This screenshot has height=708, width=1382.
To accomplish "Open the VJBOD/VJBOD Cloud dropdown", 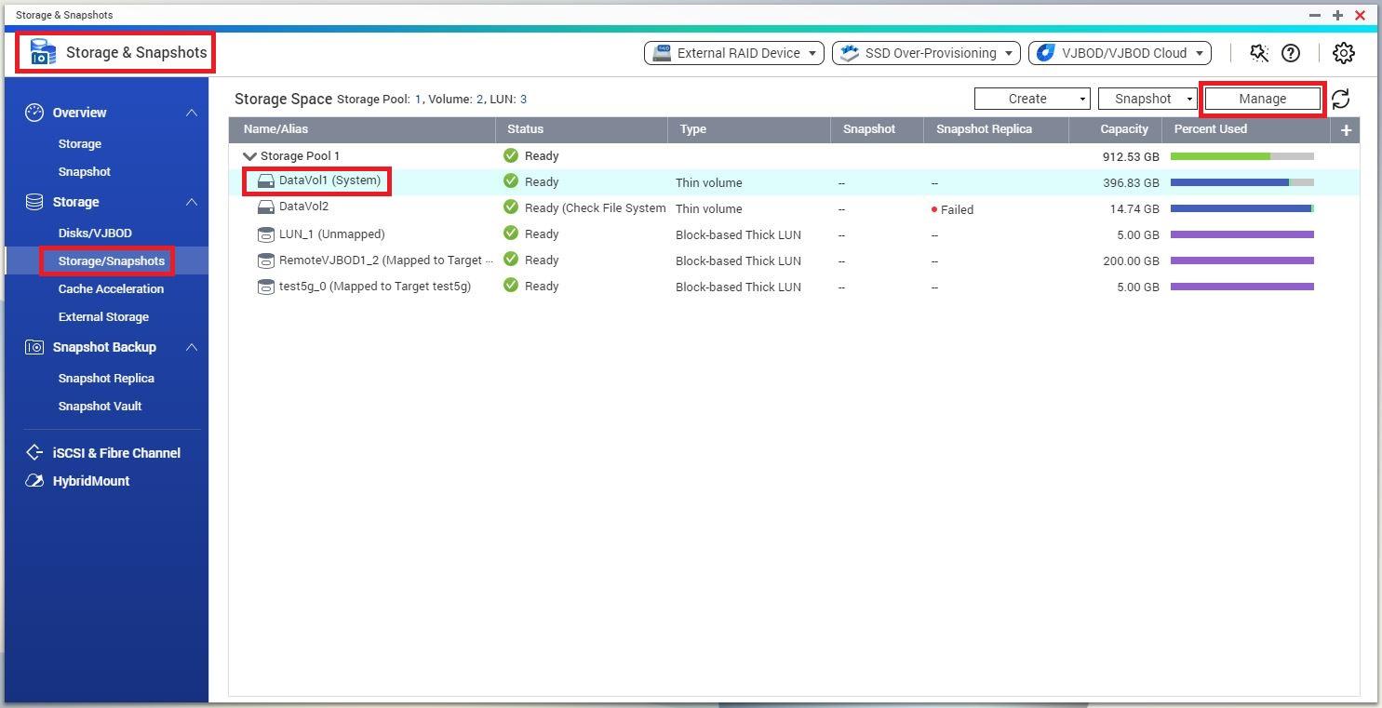I will 1119,53.
